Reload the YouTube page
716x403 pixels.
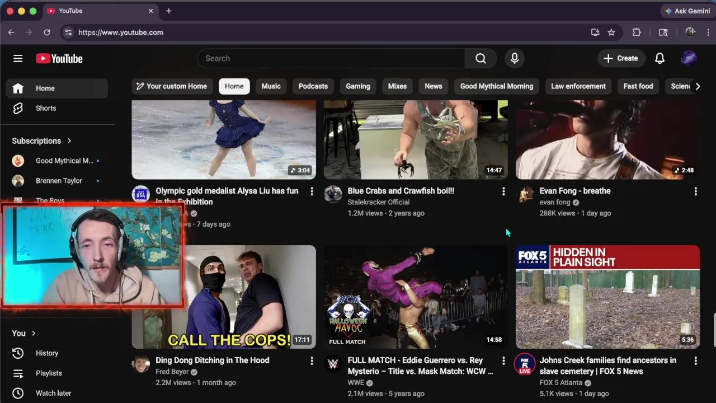tap(47, 32)
